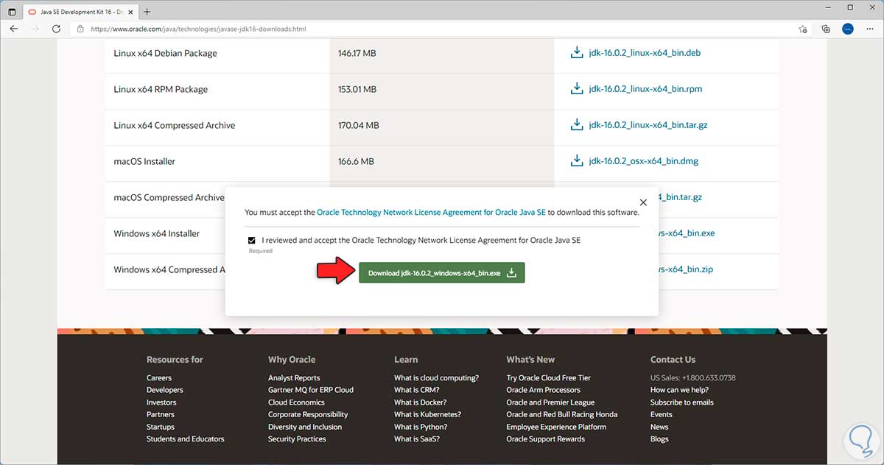Click download icon for osx-x64_bin.dmg
884x465 pixels.
(577, 161)
